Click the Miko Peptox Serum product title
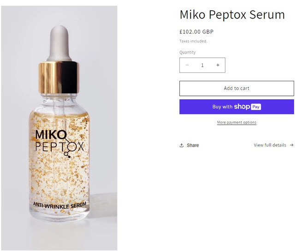Screen dimensions: 296x252 pos(232,14)
